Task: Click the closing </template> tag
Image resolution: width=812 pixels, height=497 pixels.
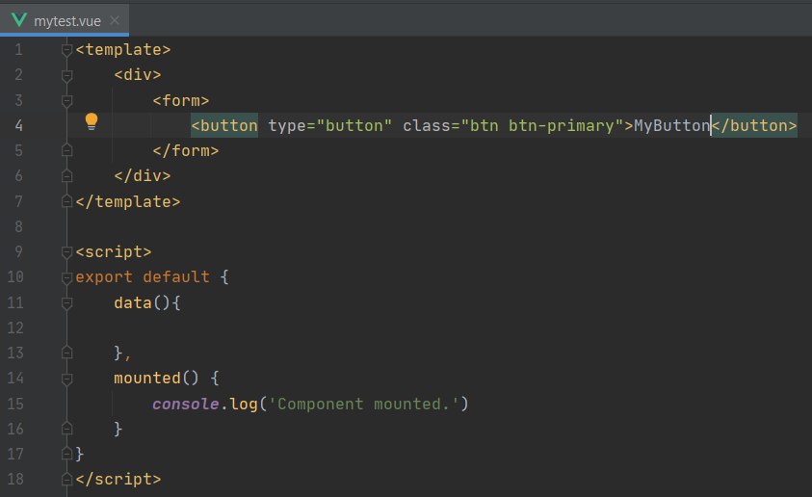Action: [128, 201]
